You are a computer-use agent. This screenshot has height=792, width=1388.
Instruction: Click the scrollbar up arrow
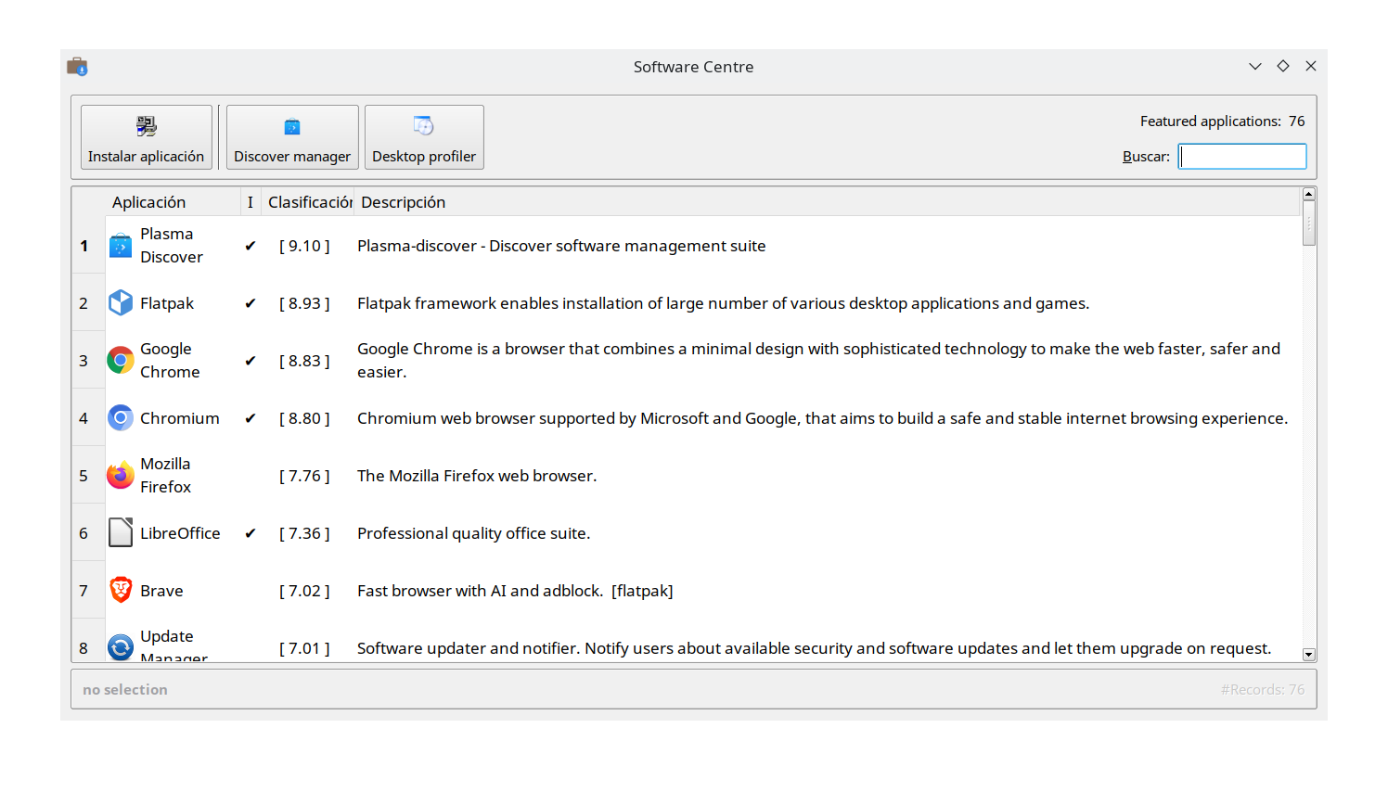pyautogui.click(x=1309, y=195)
